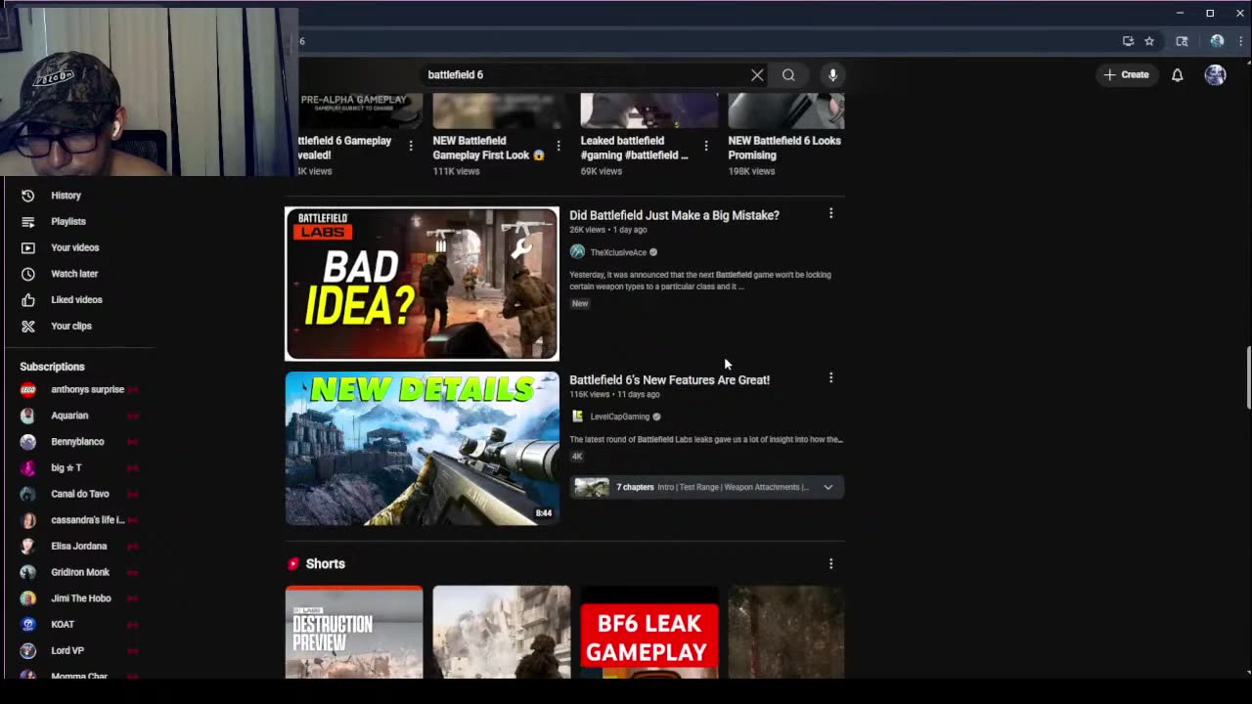Play the BAD IDEA? video thumbnail
This screenshot has height=704, width=1252.
[422, 284]
